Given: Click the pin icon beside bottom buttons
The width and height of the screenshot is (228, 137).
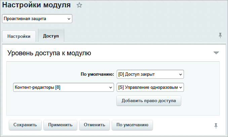Looking at the screenshot, I should click(x=216, y=126).
